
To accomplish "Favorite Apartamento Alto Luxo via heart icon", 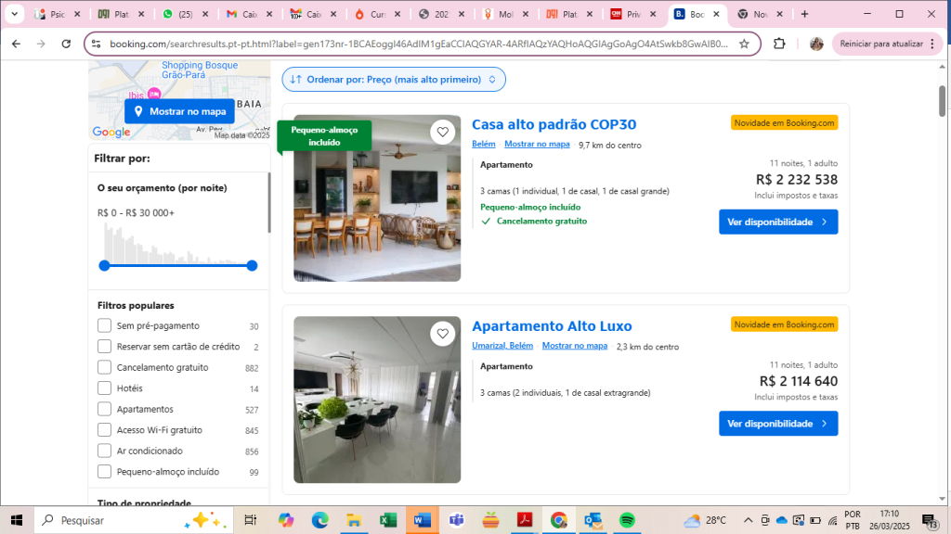I will (443, 334).
